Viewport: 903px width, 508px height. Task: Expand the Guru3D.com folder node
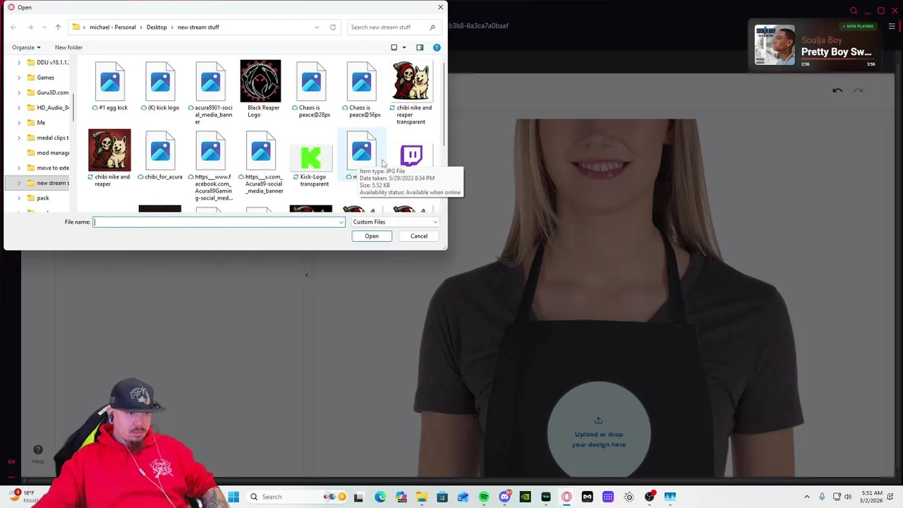click(x=19, y=92)
